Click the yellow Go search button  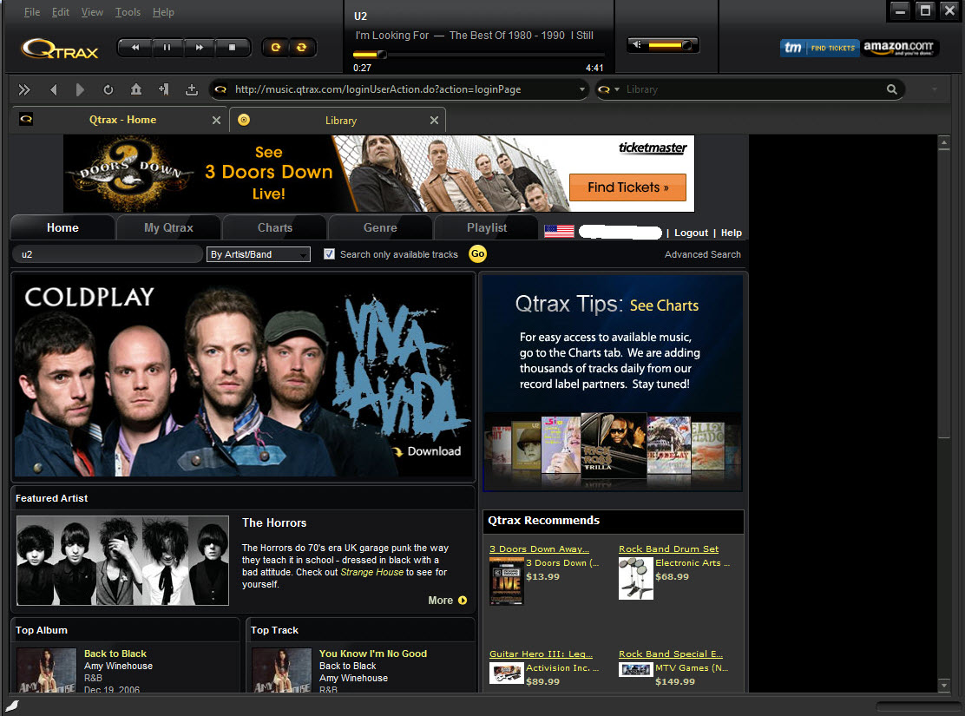pos(477,253)
